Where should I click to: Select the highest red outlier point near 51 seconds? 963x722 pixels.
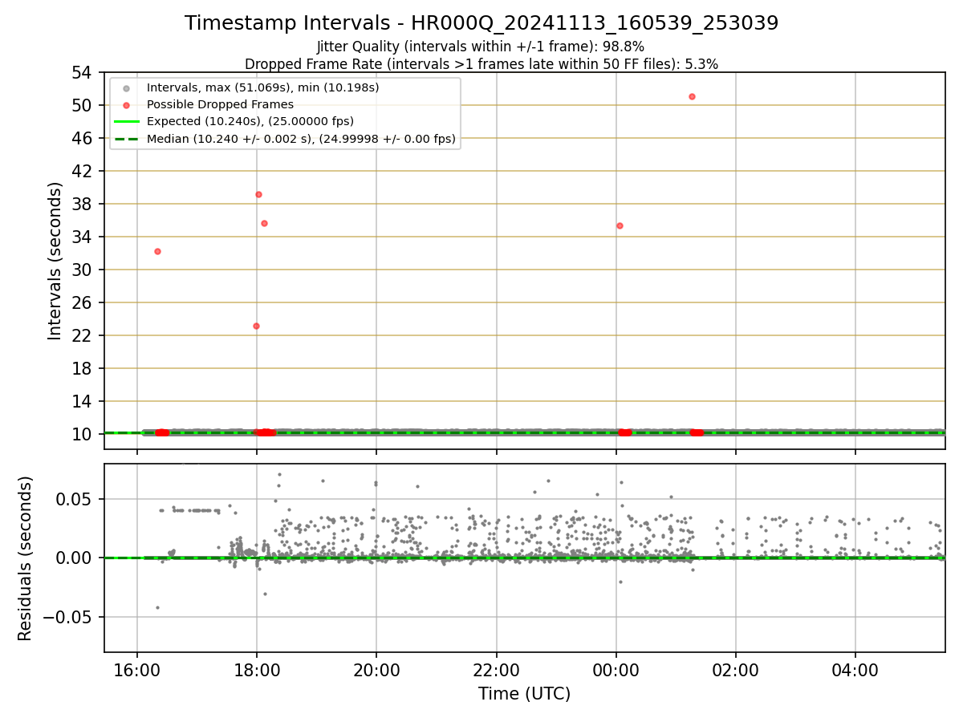pos(692,96)
